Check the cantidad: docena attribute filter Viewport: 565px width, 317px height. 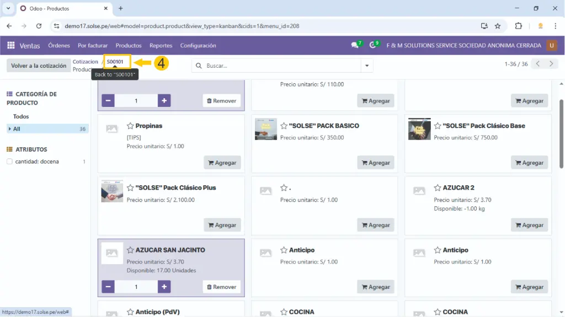coord(9,162)
